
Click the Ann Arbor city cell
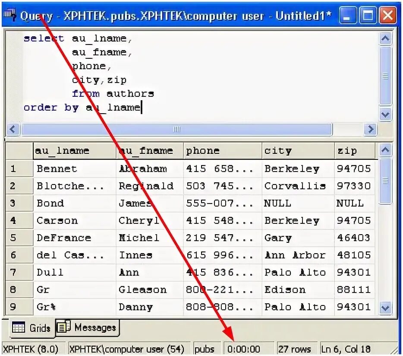pos(298,255)
